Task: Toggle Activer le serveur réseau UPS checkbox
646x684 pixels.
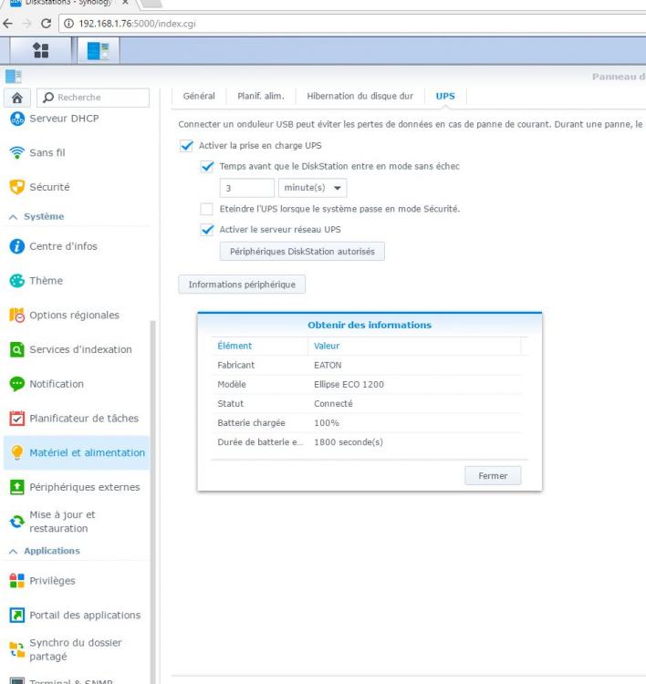Action: 207,230
